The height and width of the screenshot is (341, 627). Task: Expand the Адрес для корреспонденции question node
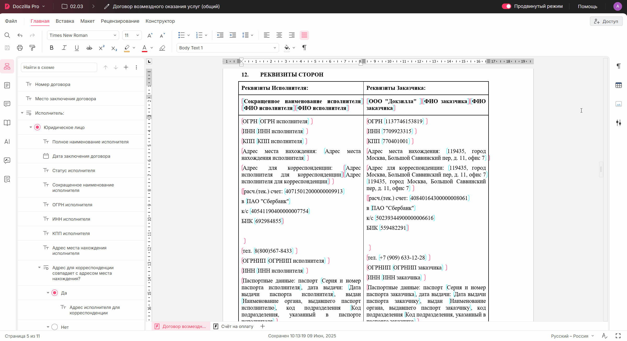[x=39, y=268]
